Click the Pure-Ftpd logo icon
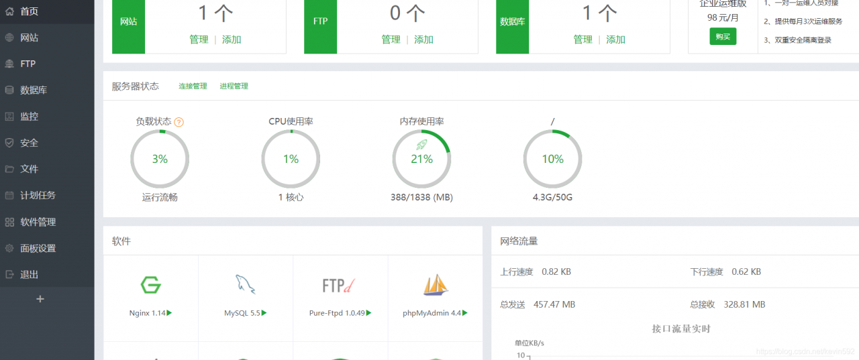This screenshot has height=360, width=859. (x=340, y=286)
